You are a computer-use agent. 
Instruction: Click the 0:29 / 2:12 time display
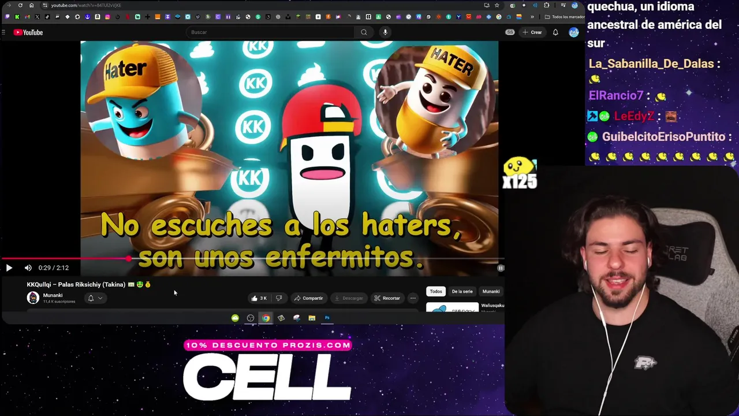tap(54, 268)
